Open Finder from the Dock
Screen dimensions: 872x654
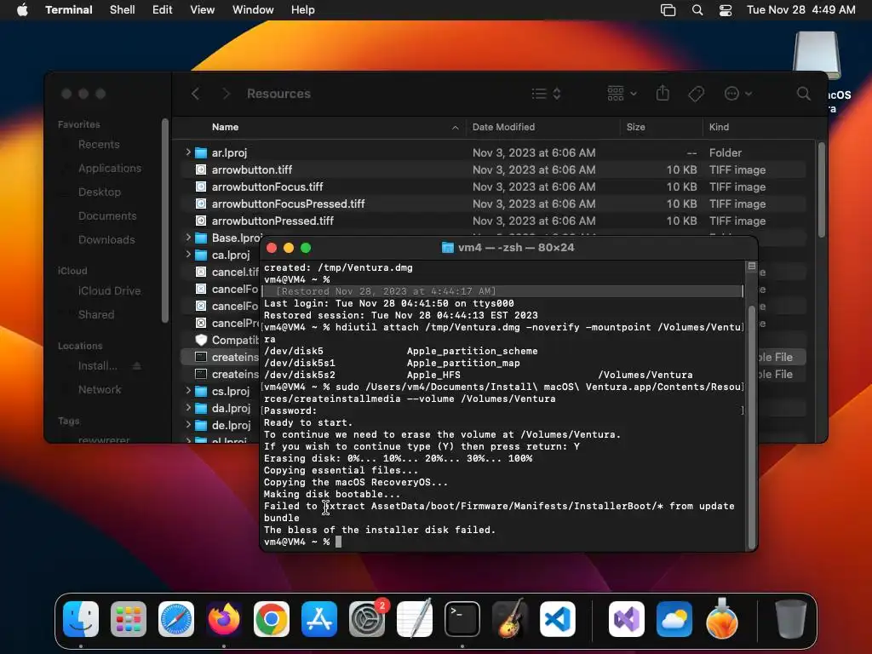point(81,619)
